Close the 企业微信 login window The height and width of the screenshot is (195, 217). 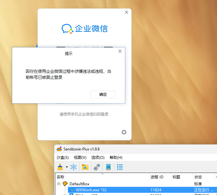pos(127,12)
